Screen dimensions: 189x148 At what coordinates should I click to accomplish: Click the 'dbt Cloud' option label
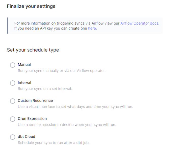(26, 137)
